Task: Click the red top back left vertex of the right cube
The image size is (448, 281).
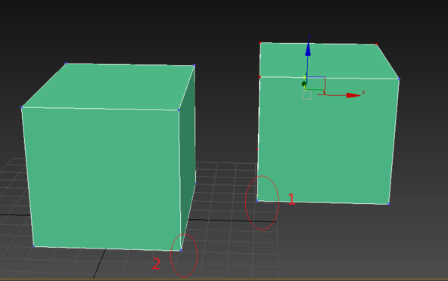Action: [260, 42]
